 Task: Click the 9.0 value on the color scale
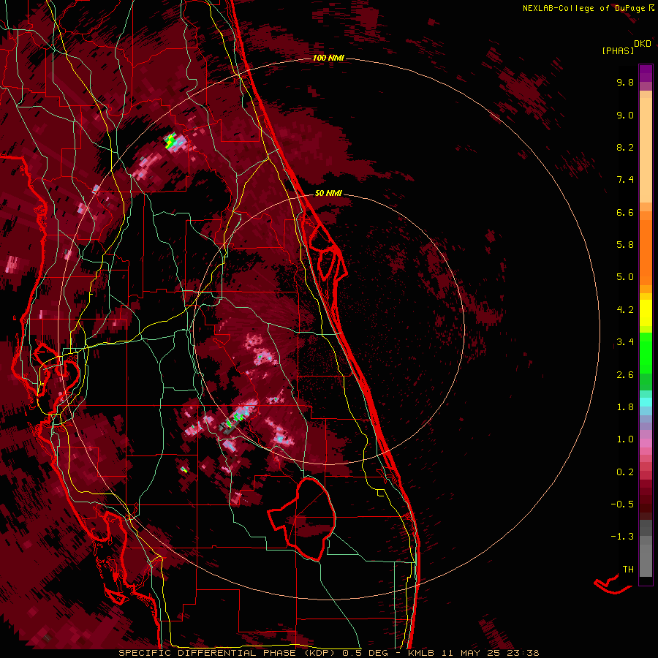pyautogui.click(x=625, y=115)
